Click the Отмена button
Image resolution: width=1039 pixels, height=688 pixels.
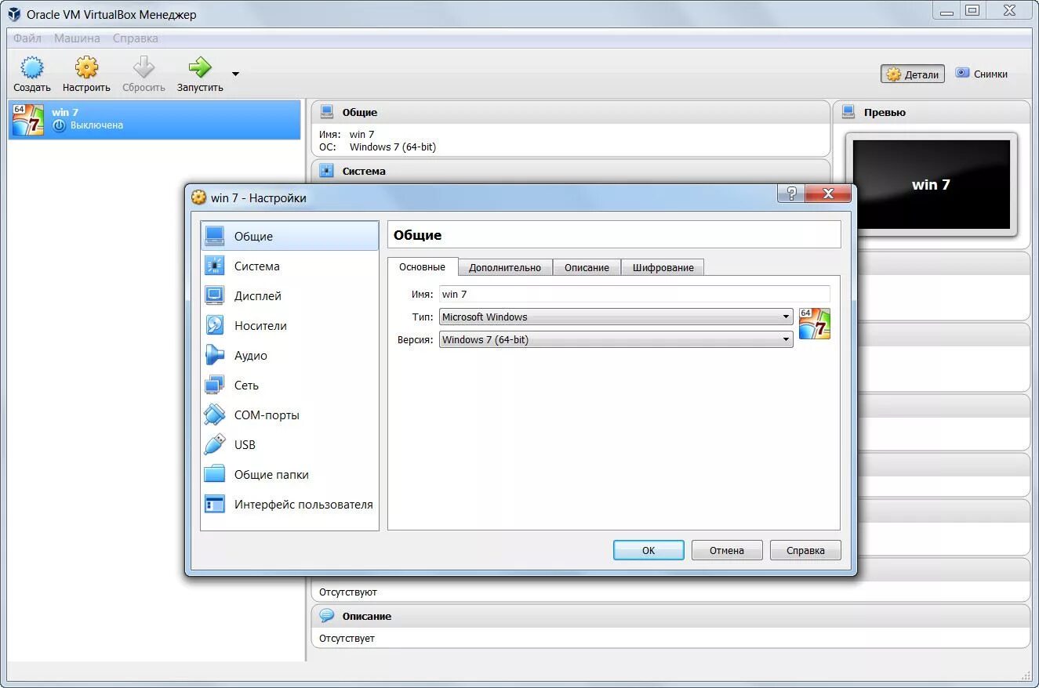[x=727, y=550]
